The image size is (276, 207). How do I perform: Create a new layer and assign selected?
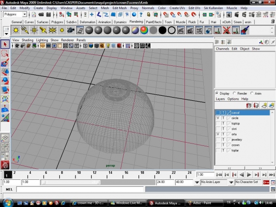pyautogui.click(x=271, y=105)
